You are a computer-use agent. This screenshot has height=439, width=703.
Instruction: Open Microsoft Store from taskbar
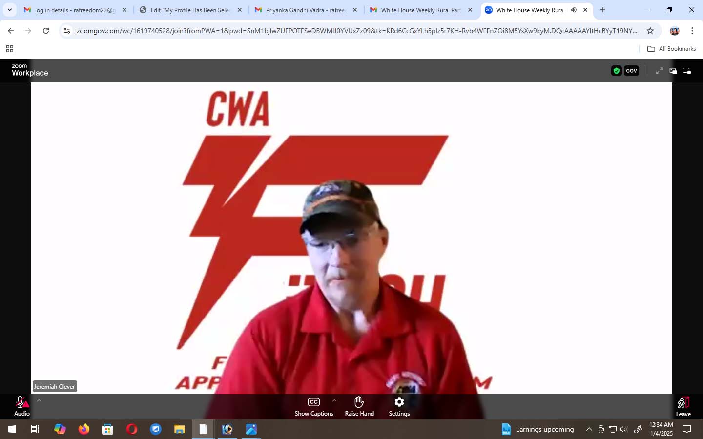click(108, 429)
